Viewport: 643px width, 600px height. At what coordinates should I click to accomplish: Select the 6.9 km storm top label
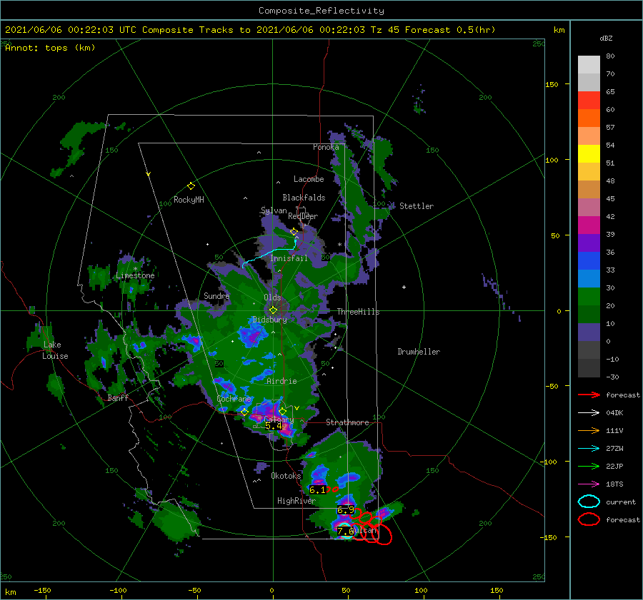(345, 510)
